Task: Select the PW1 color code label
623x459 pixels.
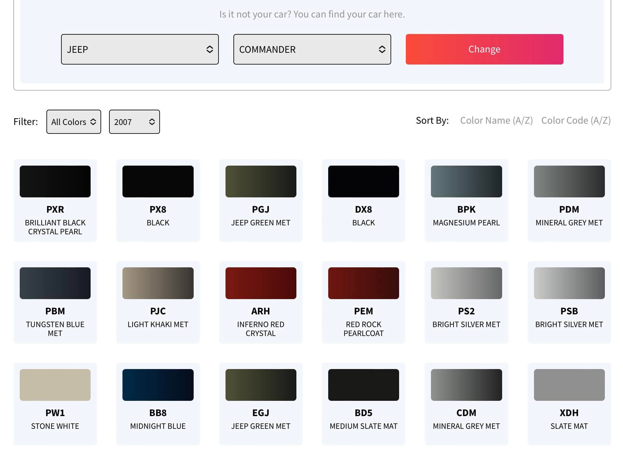Action: point(55,413)
